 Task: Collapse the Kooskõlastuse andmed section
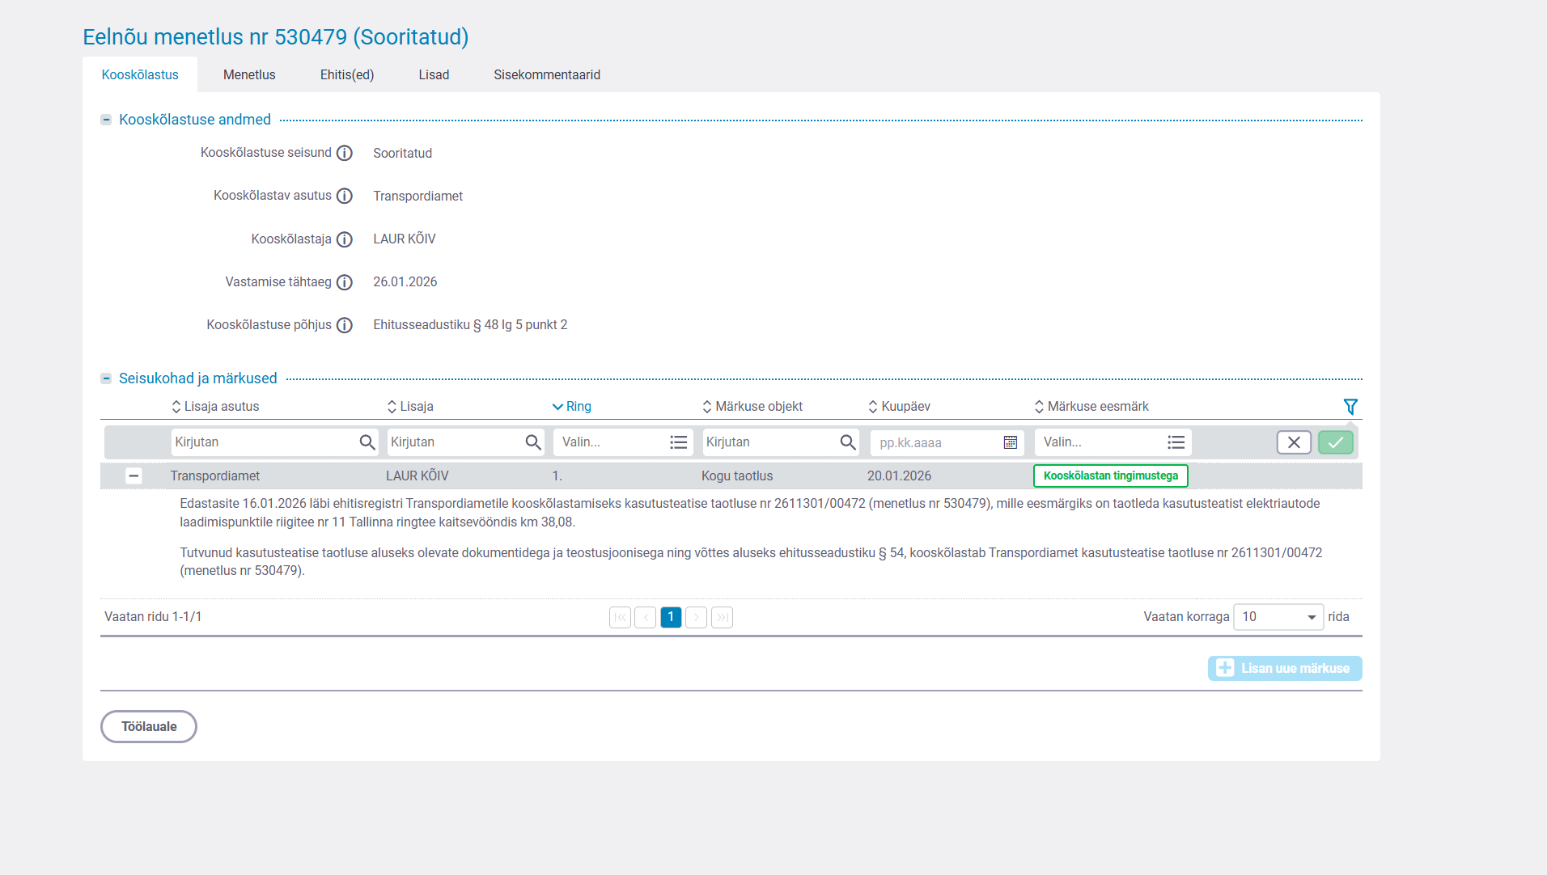pos(106,120)
